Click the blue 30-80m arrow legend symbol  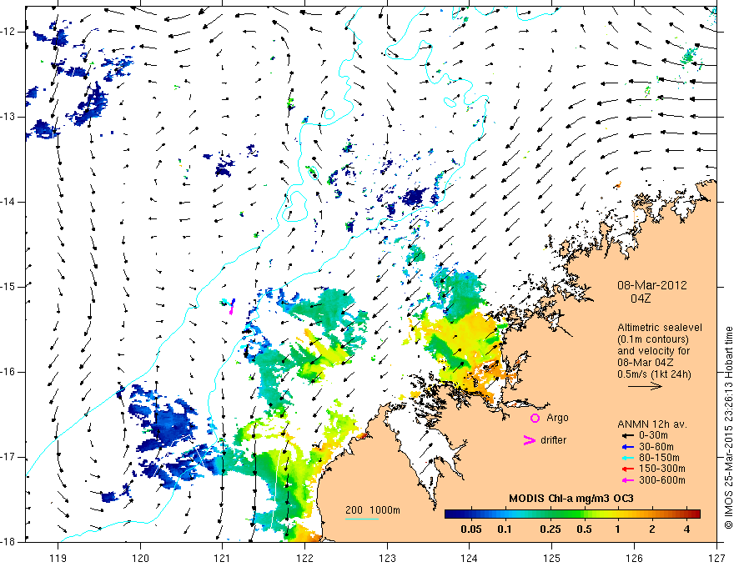click(x=627, y=447)
